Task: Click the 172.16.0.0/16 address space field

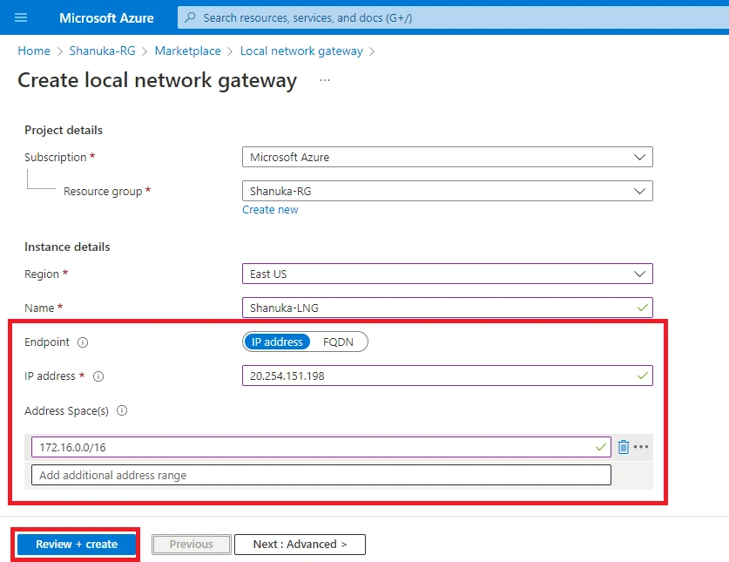Action: 321,447
